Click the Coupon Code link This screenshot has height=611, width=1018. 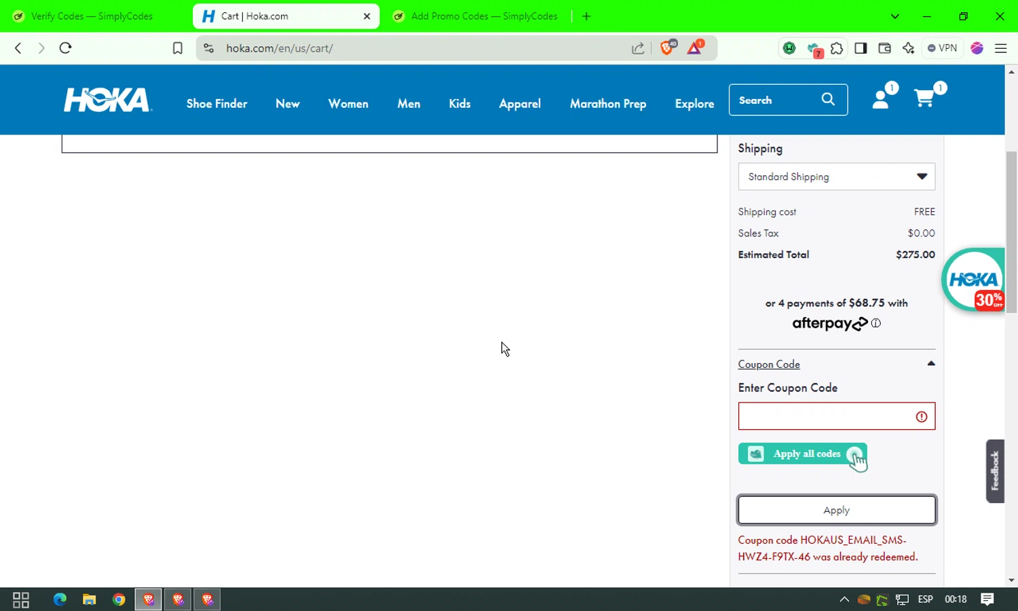769,365
